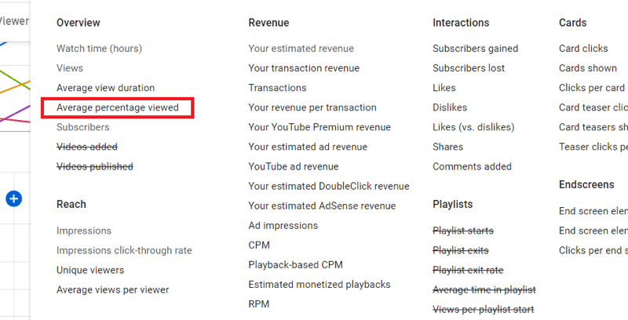Select Likes (vs. dislikes) metric
Viewport: 628px width, 320px height.
(473, 127)
